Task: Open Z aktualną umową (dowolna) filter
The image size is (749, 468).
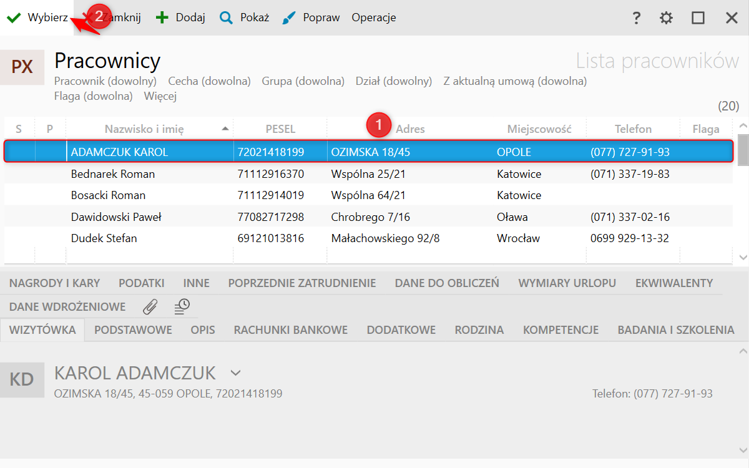Action: pyautogui.click(x=515, y=80)
